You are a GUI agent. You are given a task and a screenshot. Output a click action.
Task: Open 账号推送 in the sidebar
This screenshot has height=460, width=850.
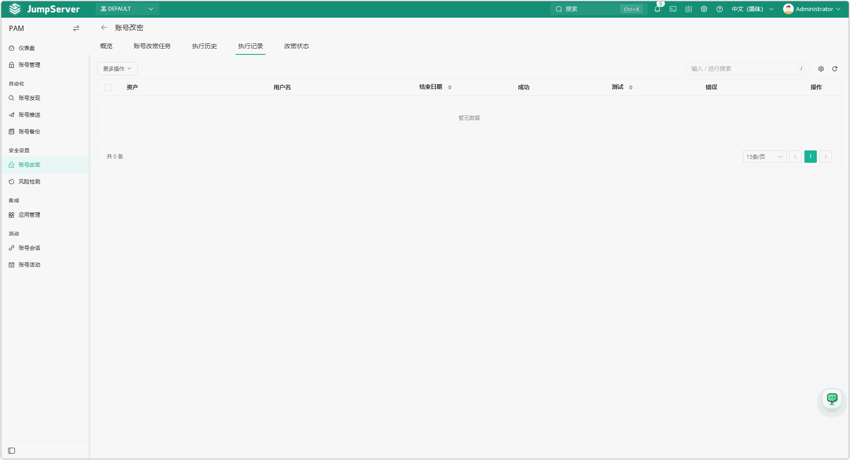(x=45, y=115)
